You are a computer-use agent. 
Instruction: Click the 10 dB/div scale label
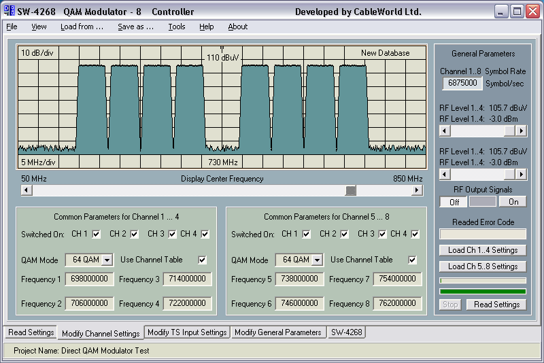37,53
